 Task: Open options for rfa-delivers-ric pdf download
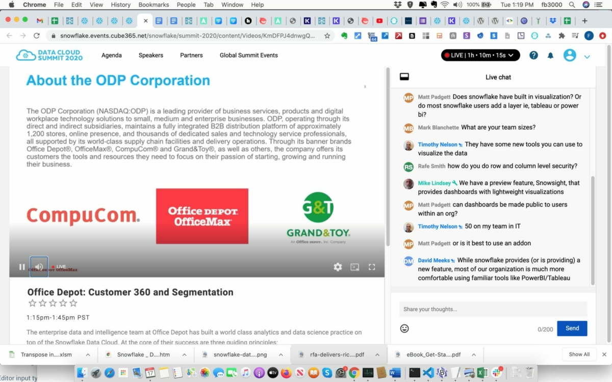point(376,354)
